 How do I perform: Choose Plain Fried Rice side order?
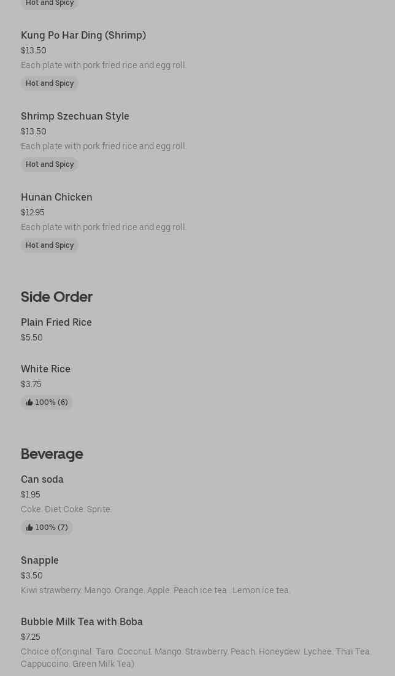(56, 322)
